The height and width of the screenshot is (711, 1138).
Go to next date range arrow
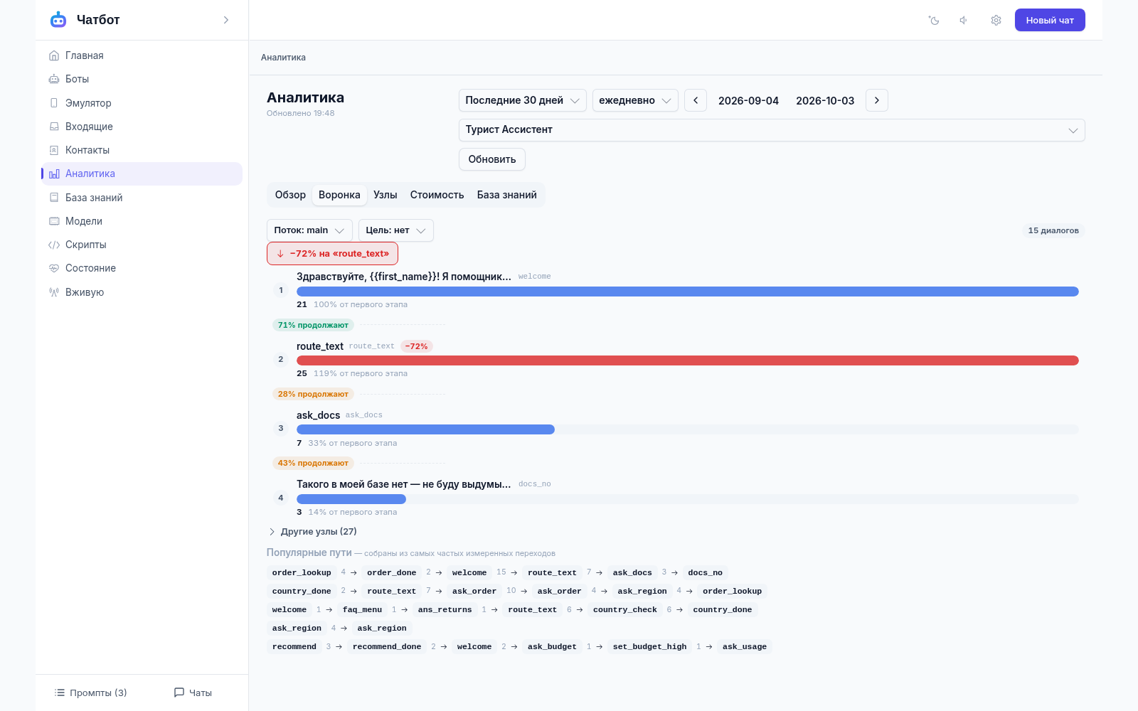[x=877, y=100]
